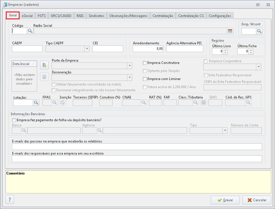Screen dimensions: 275x209
Task: Select the Geral tab
Action: (13, 15)
